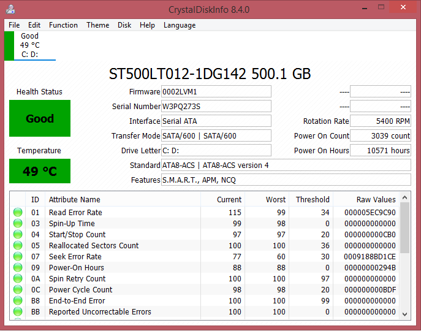Image resolution: width=421 pixels, height=331 pixels.
Task: Click the Serial Number field W3PQ273S
Action: 216,107
